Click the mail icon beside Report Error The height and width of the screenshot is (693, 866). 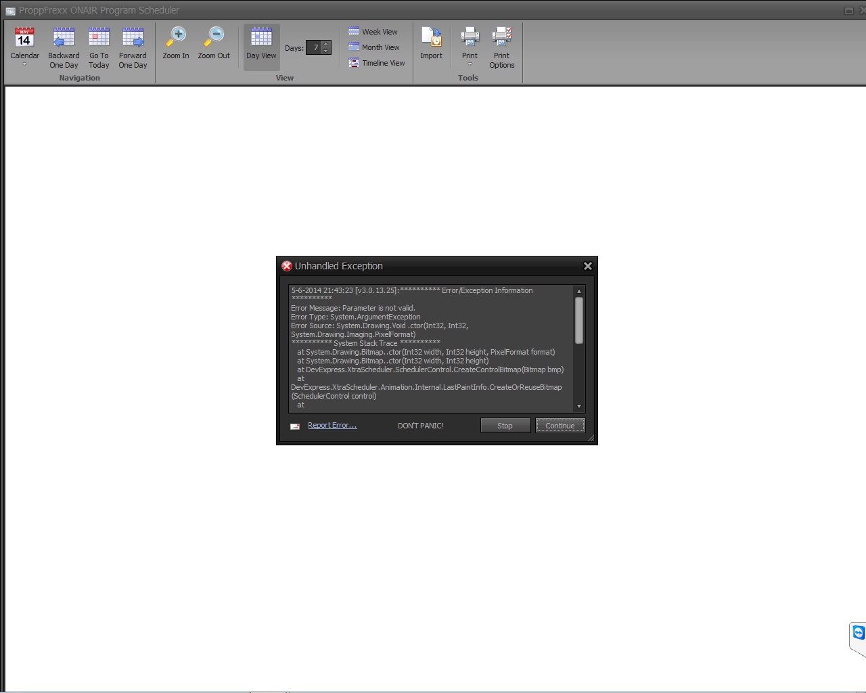coord(295,426)
